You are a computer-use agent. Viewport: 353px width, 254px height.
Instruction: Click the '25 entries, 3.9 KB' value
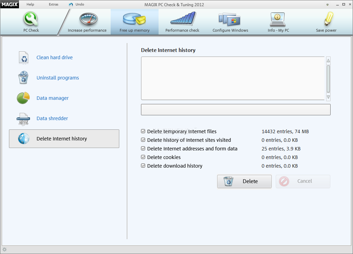[x=281, y=149]
